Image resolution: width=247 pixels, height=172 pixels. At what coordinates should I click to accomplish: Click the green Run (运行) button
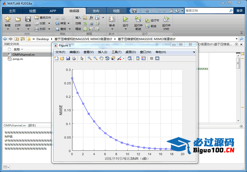(125, 20)
